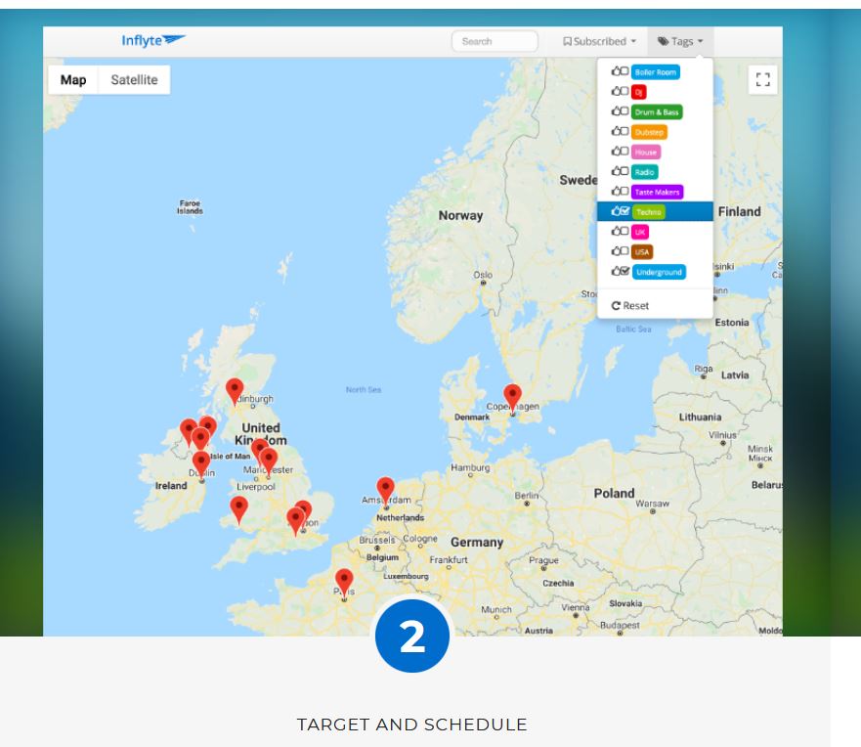The width and height of the screenshot is (861, 747).
Task: Click the Warsaw city label
Action: pos(652,504)
